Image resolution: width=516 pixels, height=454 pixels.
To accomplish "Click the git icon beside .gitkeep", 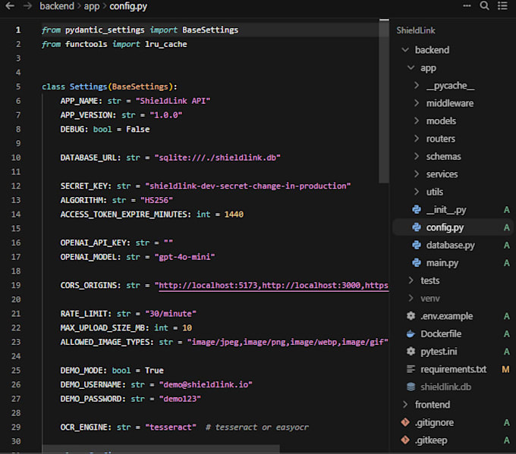I will pos(405,440).
